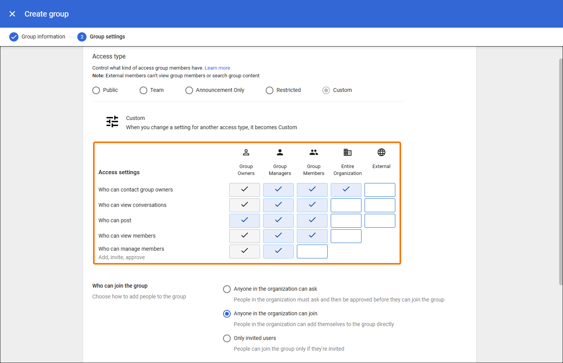This screenshot has height=363, width=563.
Task: Click the Group Managers person icon
Action: (280, 152)
